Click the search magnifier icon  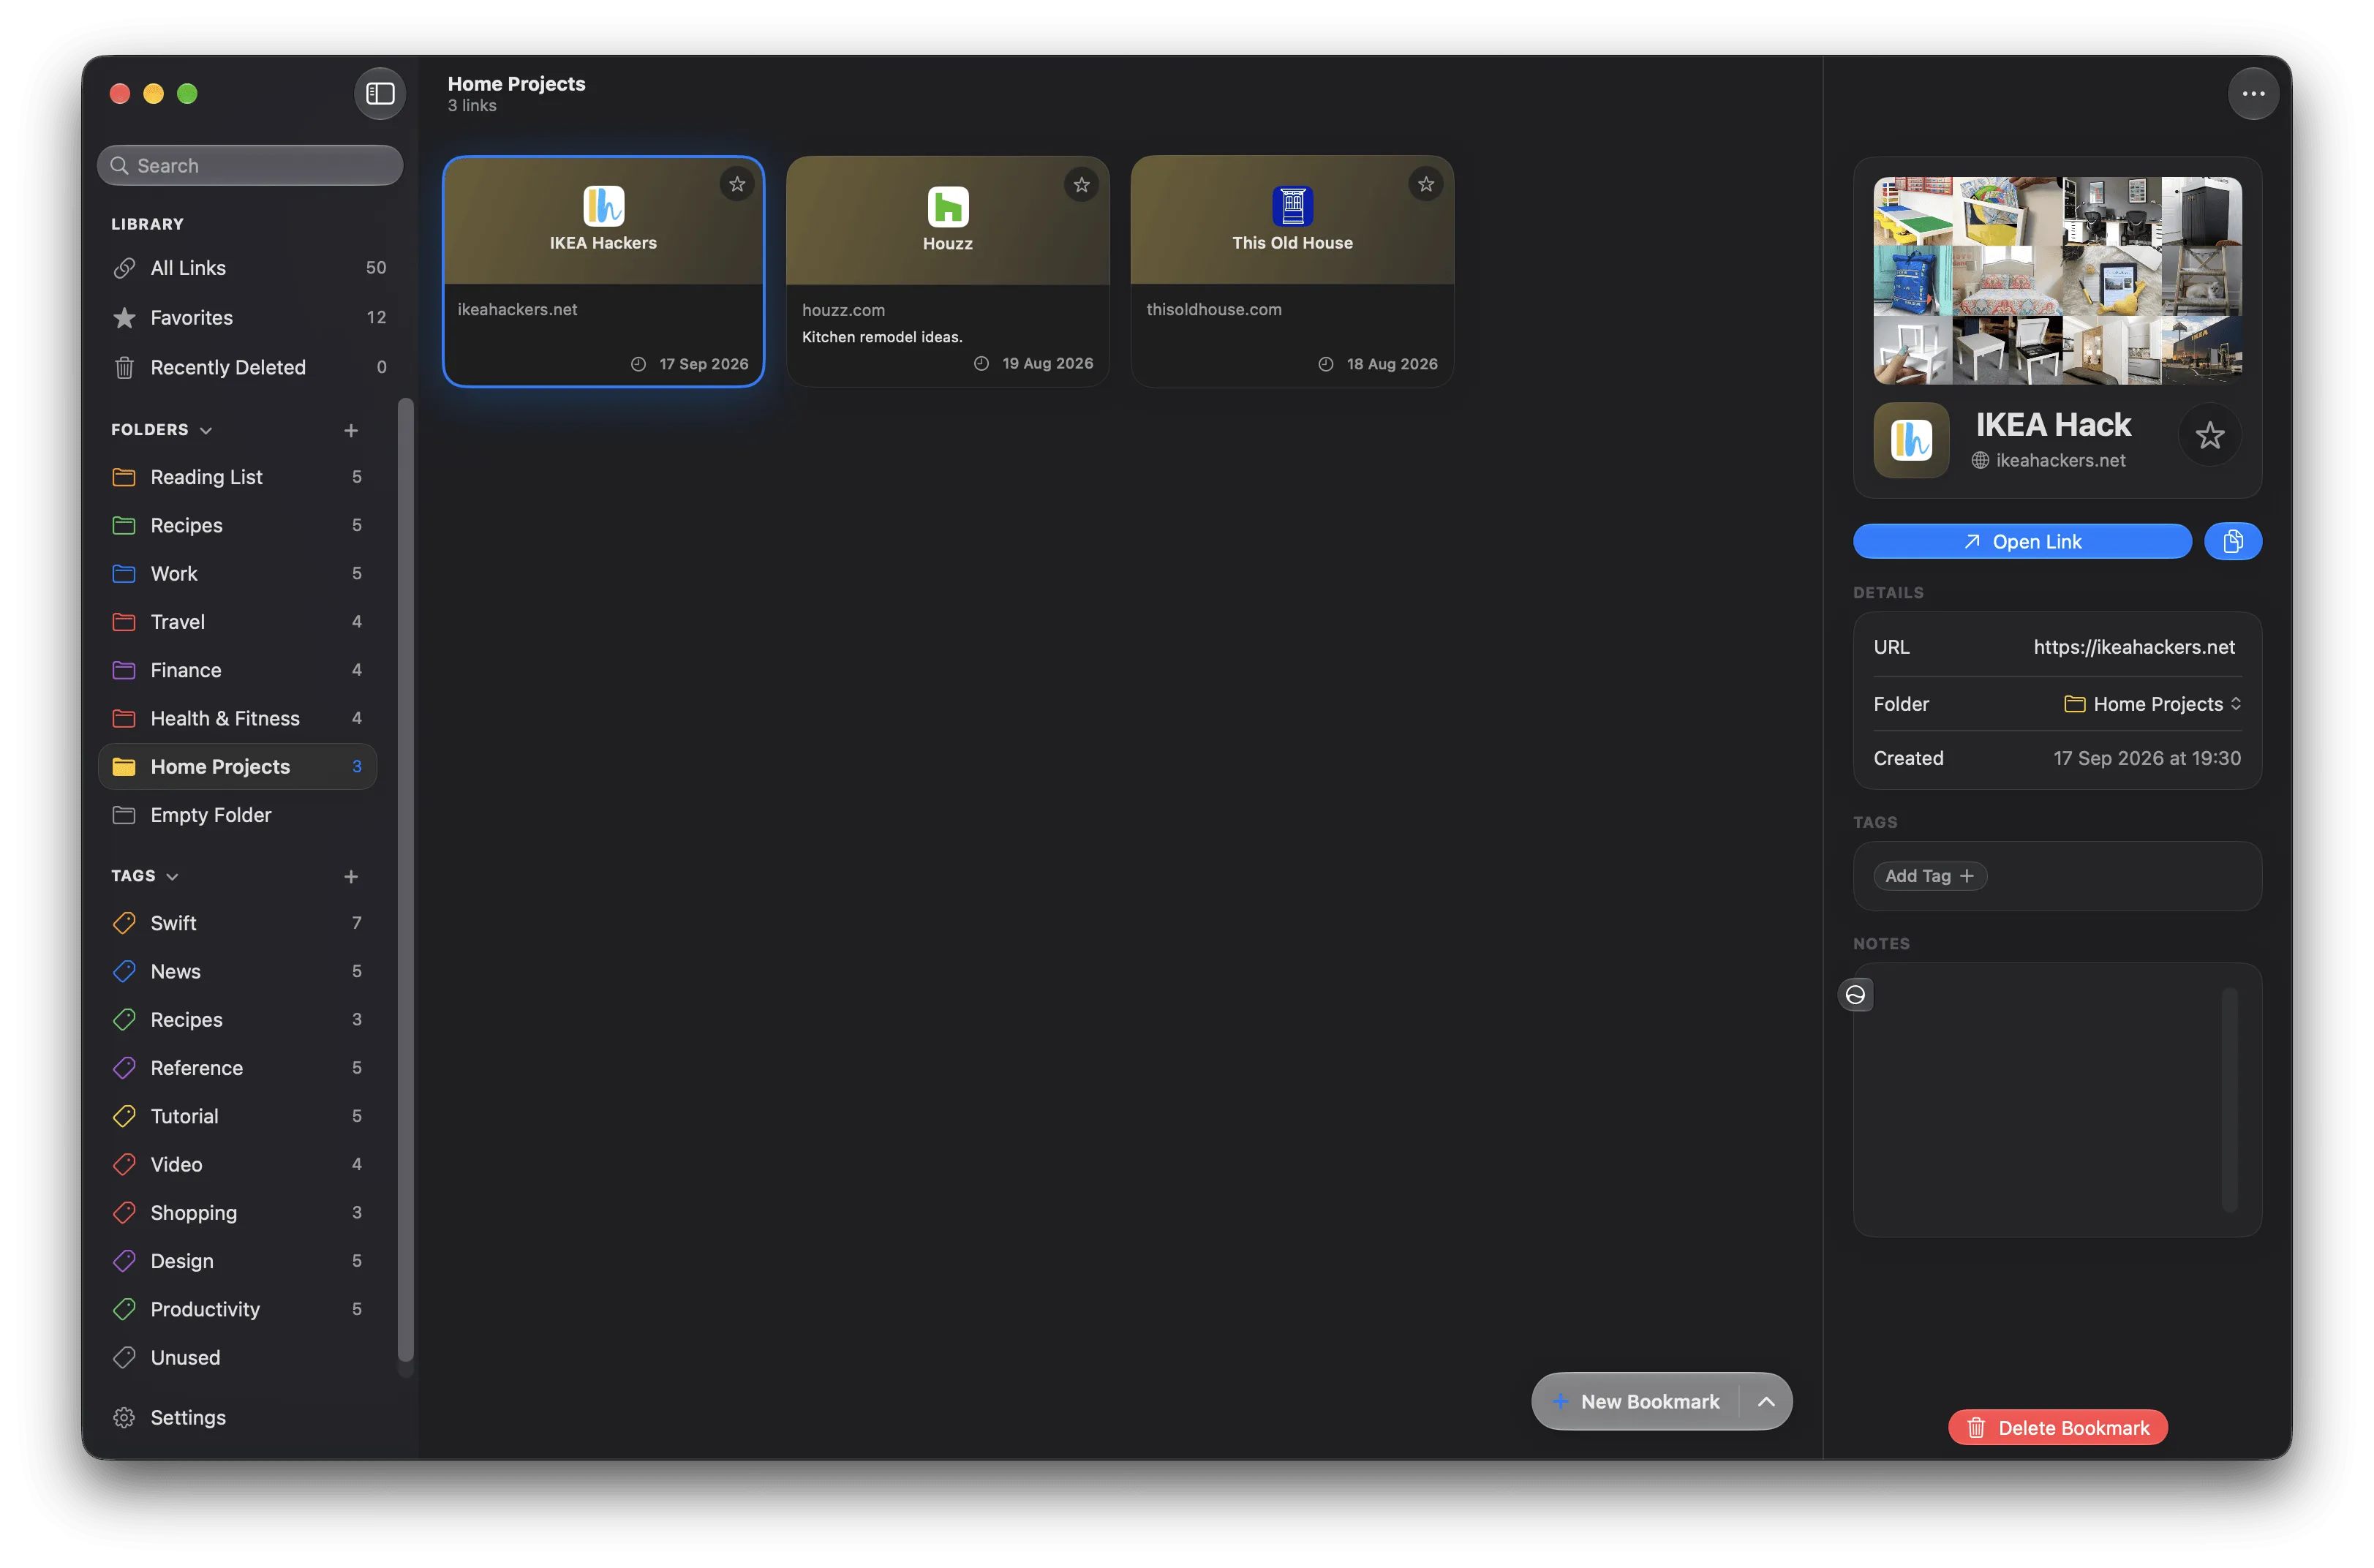pyautogui.click(x=120, y=165)
